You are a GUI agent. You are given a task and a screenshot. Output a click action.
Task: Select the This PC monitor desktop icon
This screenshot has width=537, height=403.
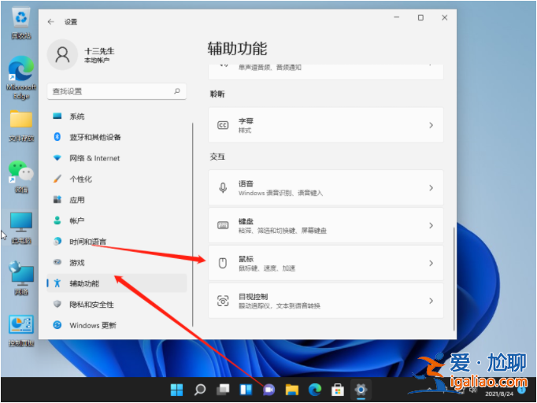tap(21, 228)
